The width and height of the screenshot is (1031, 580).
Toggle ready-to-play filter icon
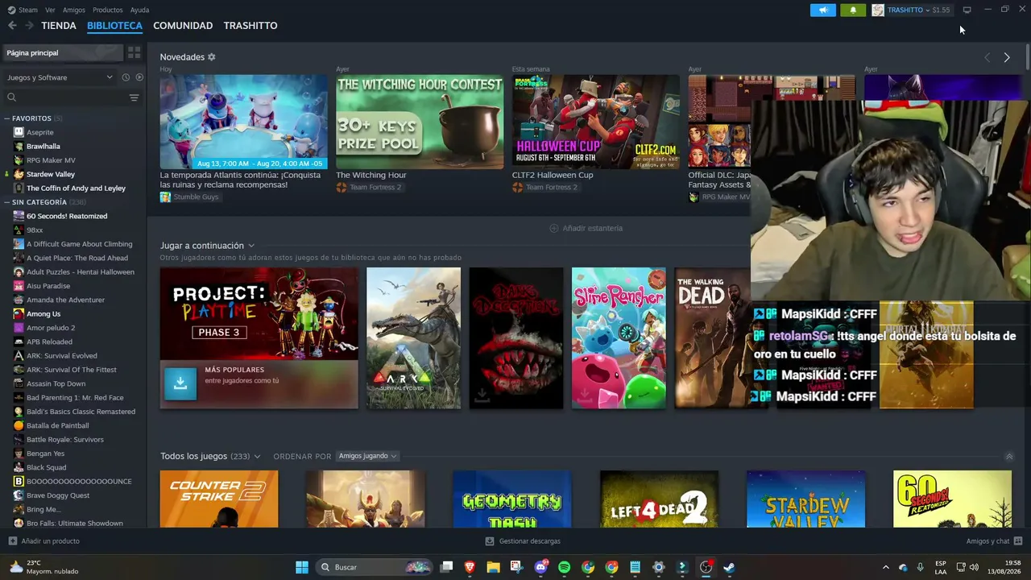(139, 77)
